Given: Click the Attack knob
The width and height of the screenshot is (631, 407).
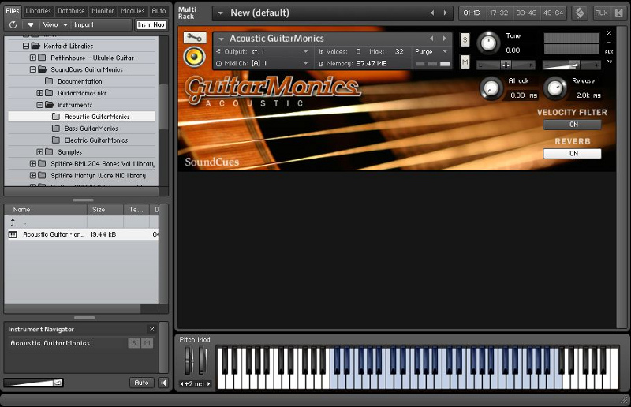Looking at the screenshot, I should 491,88.
